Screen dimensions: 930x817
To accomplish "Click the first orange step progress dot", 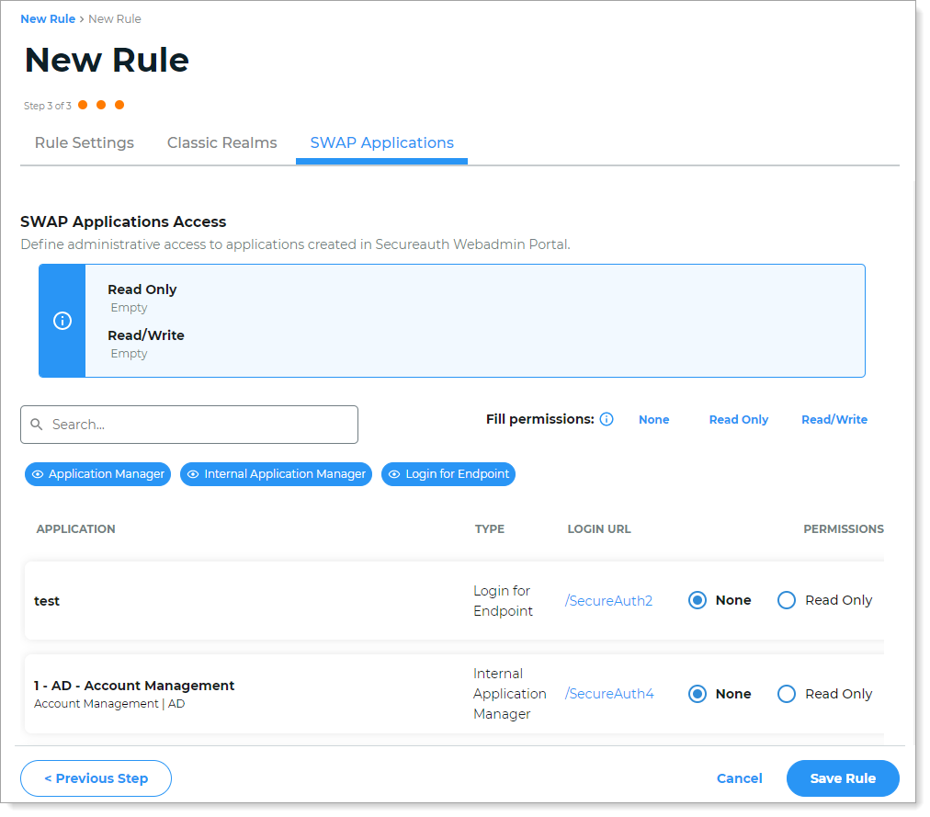I will [83, 105].
